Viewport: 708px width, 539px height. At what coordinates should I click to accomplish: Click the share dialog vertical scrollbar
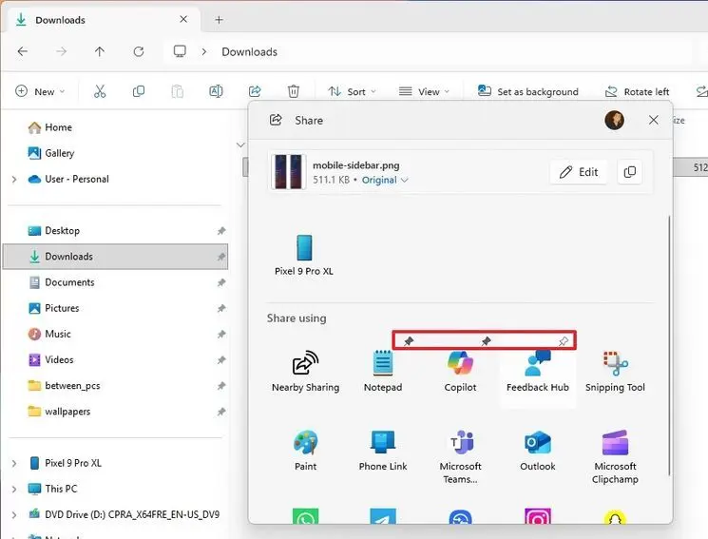pyautogui.click(x=670, y=342)
